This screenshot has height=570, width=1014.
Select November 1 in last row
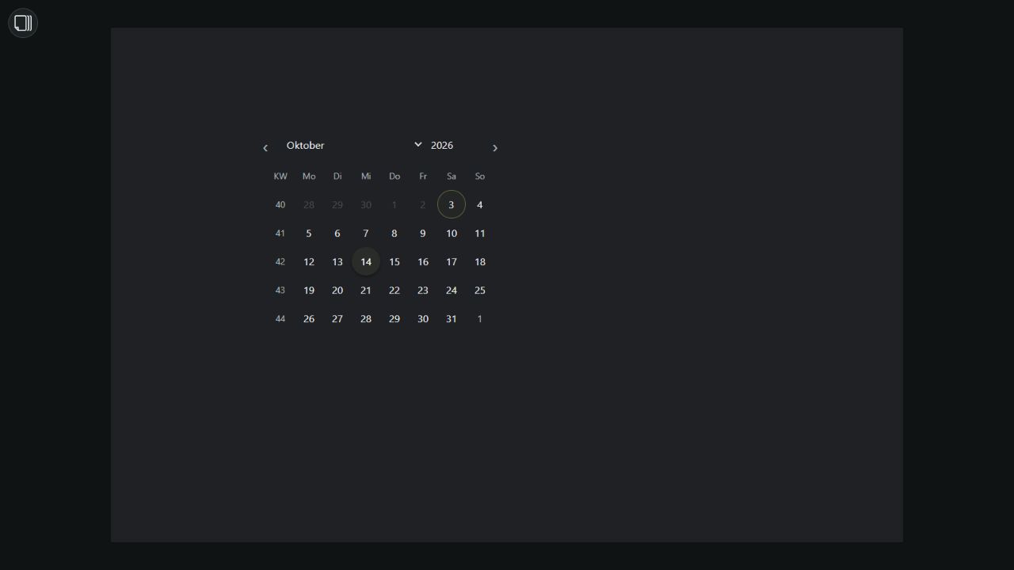(480, 319)
